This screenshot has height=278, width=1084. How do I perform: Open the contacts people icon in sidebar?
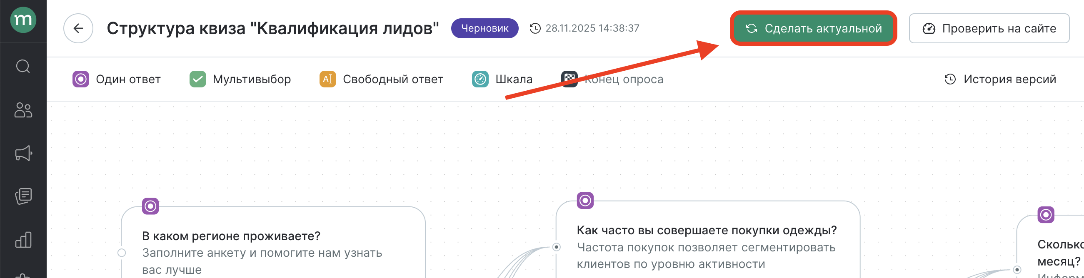[23, 110]
